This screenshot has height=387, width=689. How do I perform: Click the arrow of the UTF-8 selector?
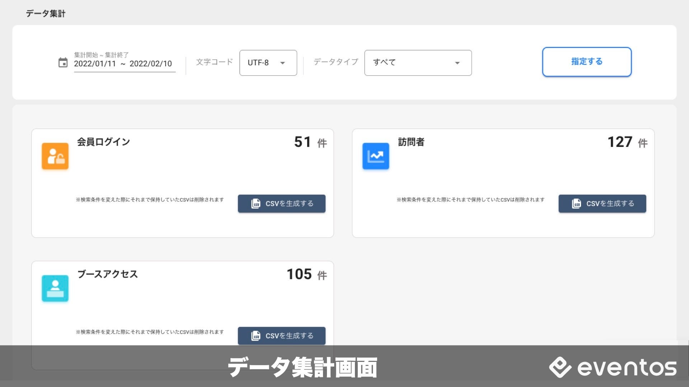(x=283, y=63)
